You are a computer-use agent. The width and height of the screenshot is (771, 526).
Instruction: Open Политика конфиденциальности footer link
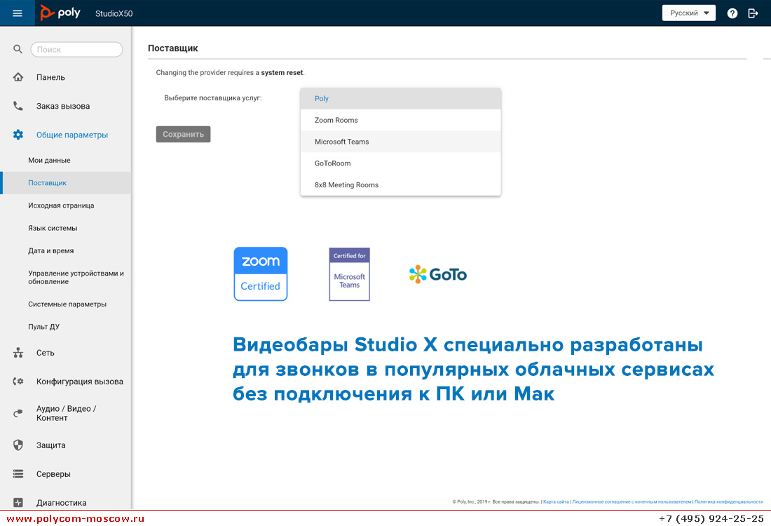point(728,502)
